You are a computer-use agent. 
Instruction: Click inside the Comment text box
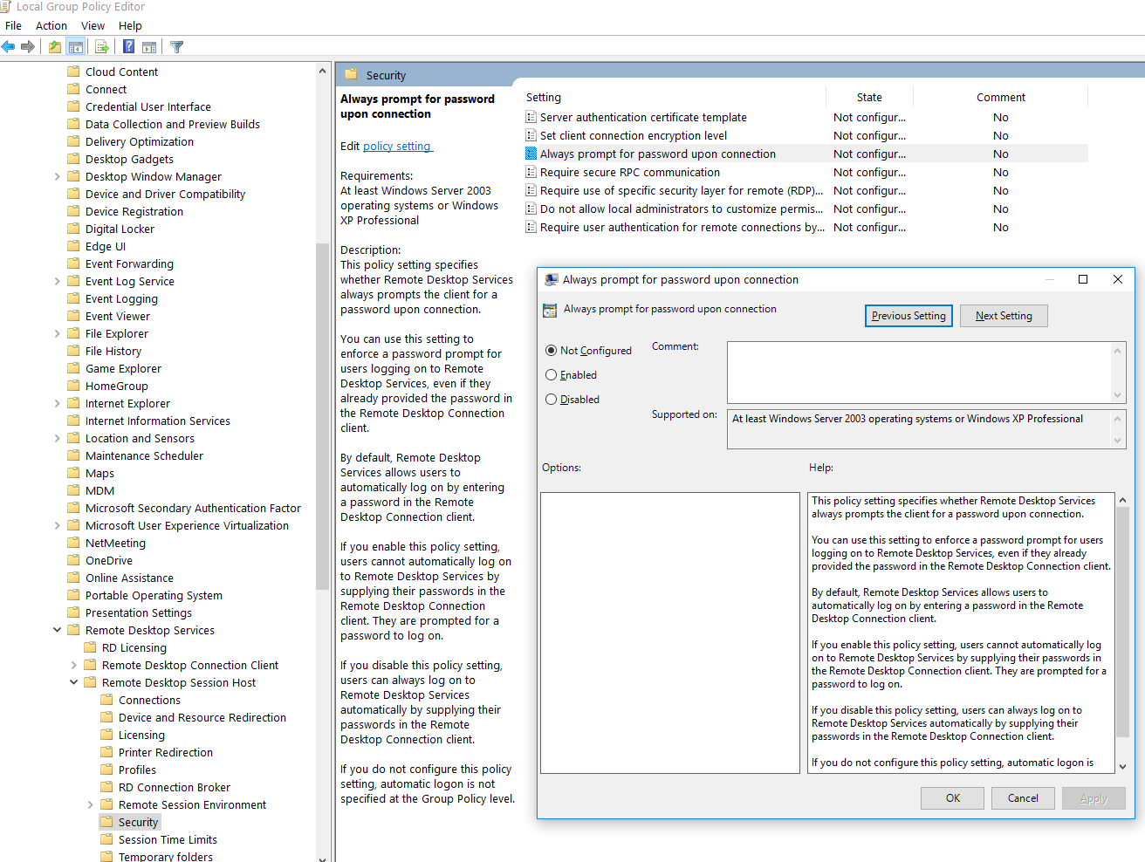(918, 373)
